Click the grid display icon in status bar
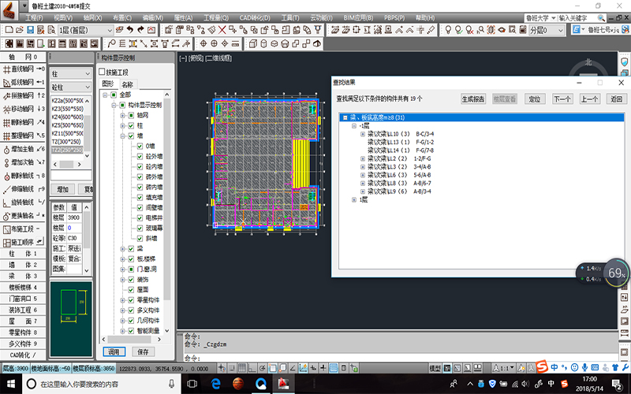This screenshot has width=631, height=394. [242, 368]
